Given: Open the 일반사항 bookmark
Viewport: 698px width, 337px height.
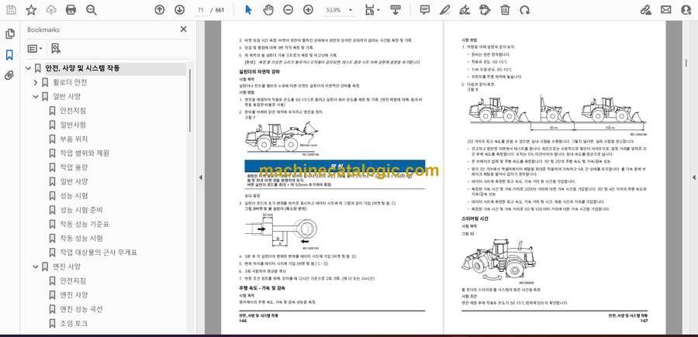Looking at the screenshot, I should pyautogui.click(x=73, y=125).
